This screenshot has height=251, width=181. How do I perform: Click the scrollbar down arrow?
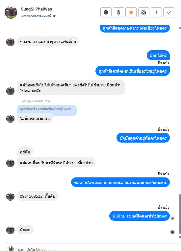[x=180, y=237]
